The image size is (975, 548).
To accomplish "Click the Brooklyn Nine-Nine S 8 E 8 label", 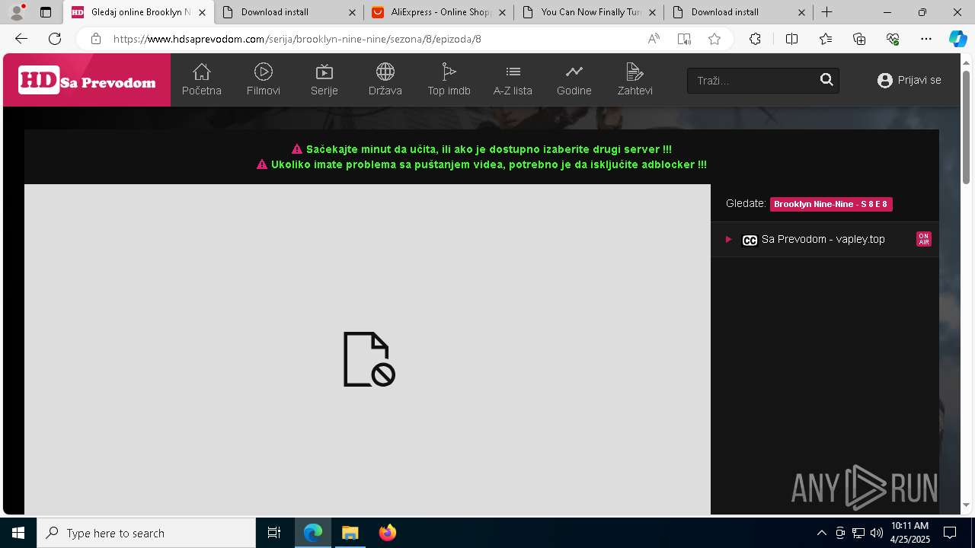I will click(x=831, y=204).
